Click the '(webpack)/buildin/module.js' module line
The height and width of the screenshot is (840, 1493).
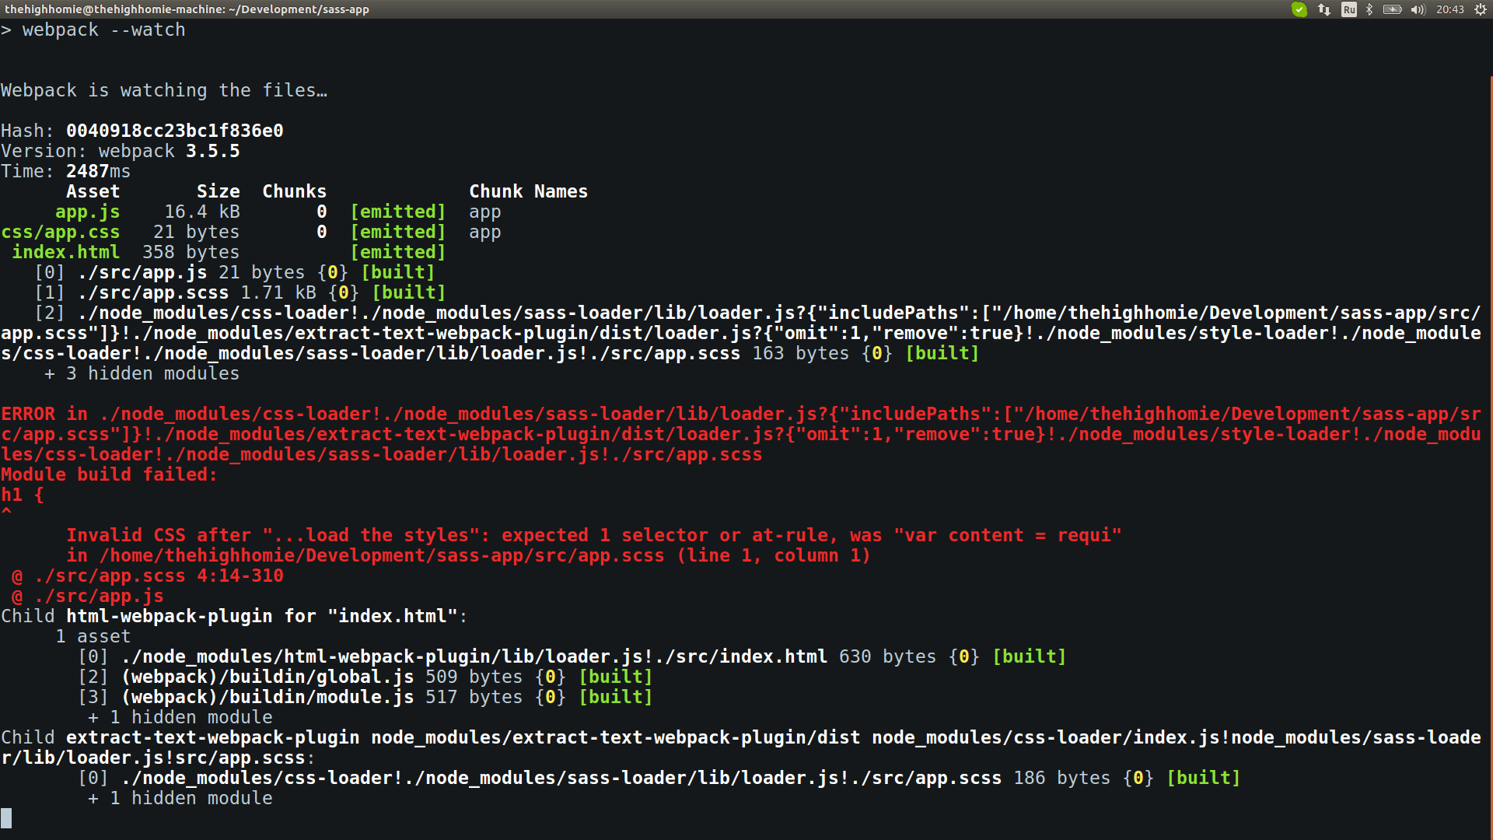click(365, 697)
